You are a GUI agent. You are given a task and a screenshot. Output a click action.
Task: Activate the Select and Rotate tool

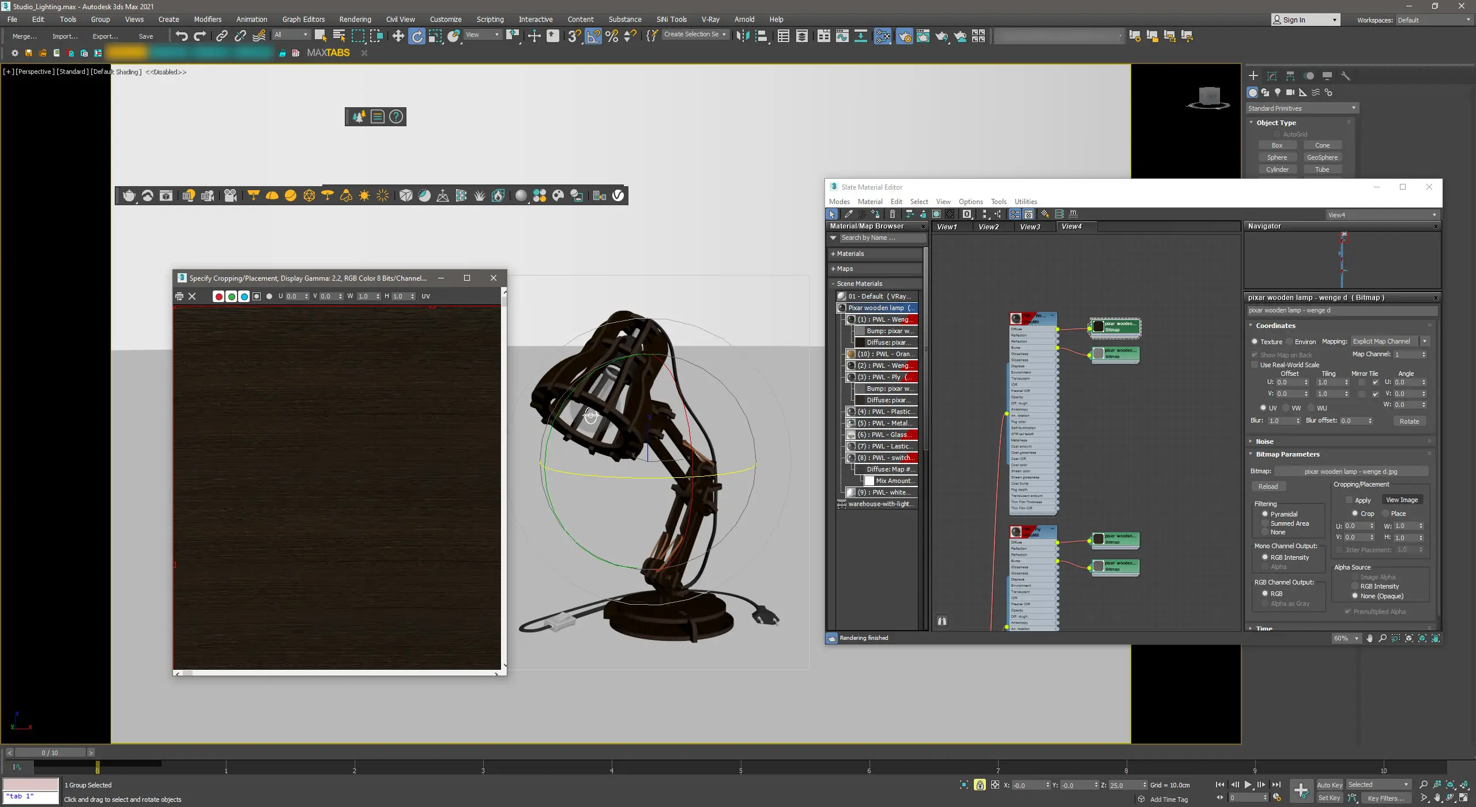(x=417, y=36)
